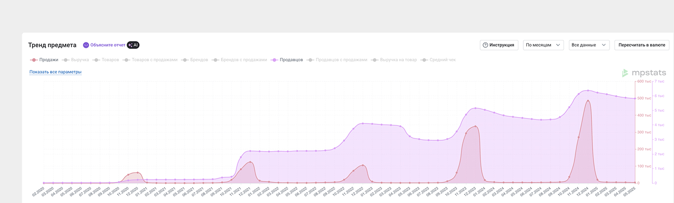Viewport: 674px width, 203px height.
Task: Enable the Продавцов с продажами series
Action: click(x=337, y=60)
